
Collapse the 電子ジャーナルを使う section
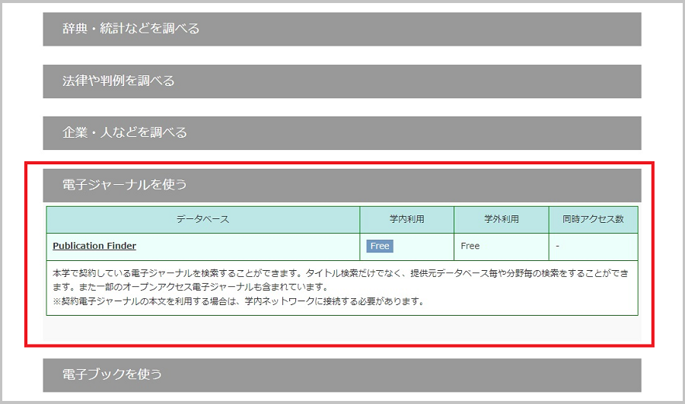(x=342, y=185)
